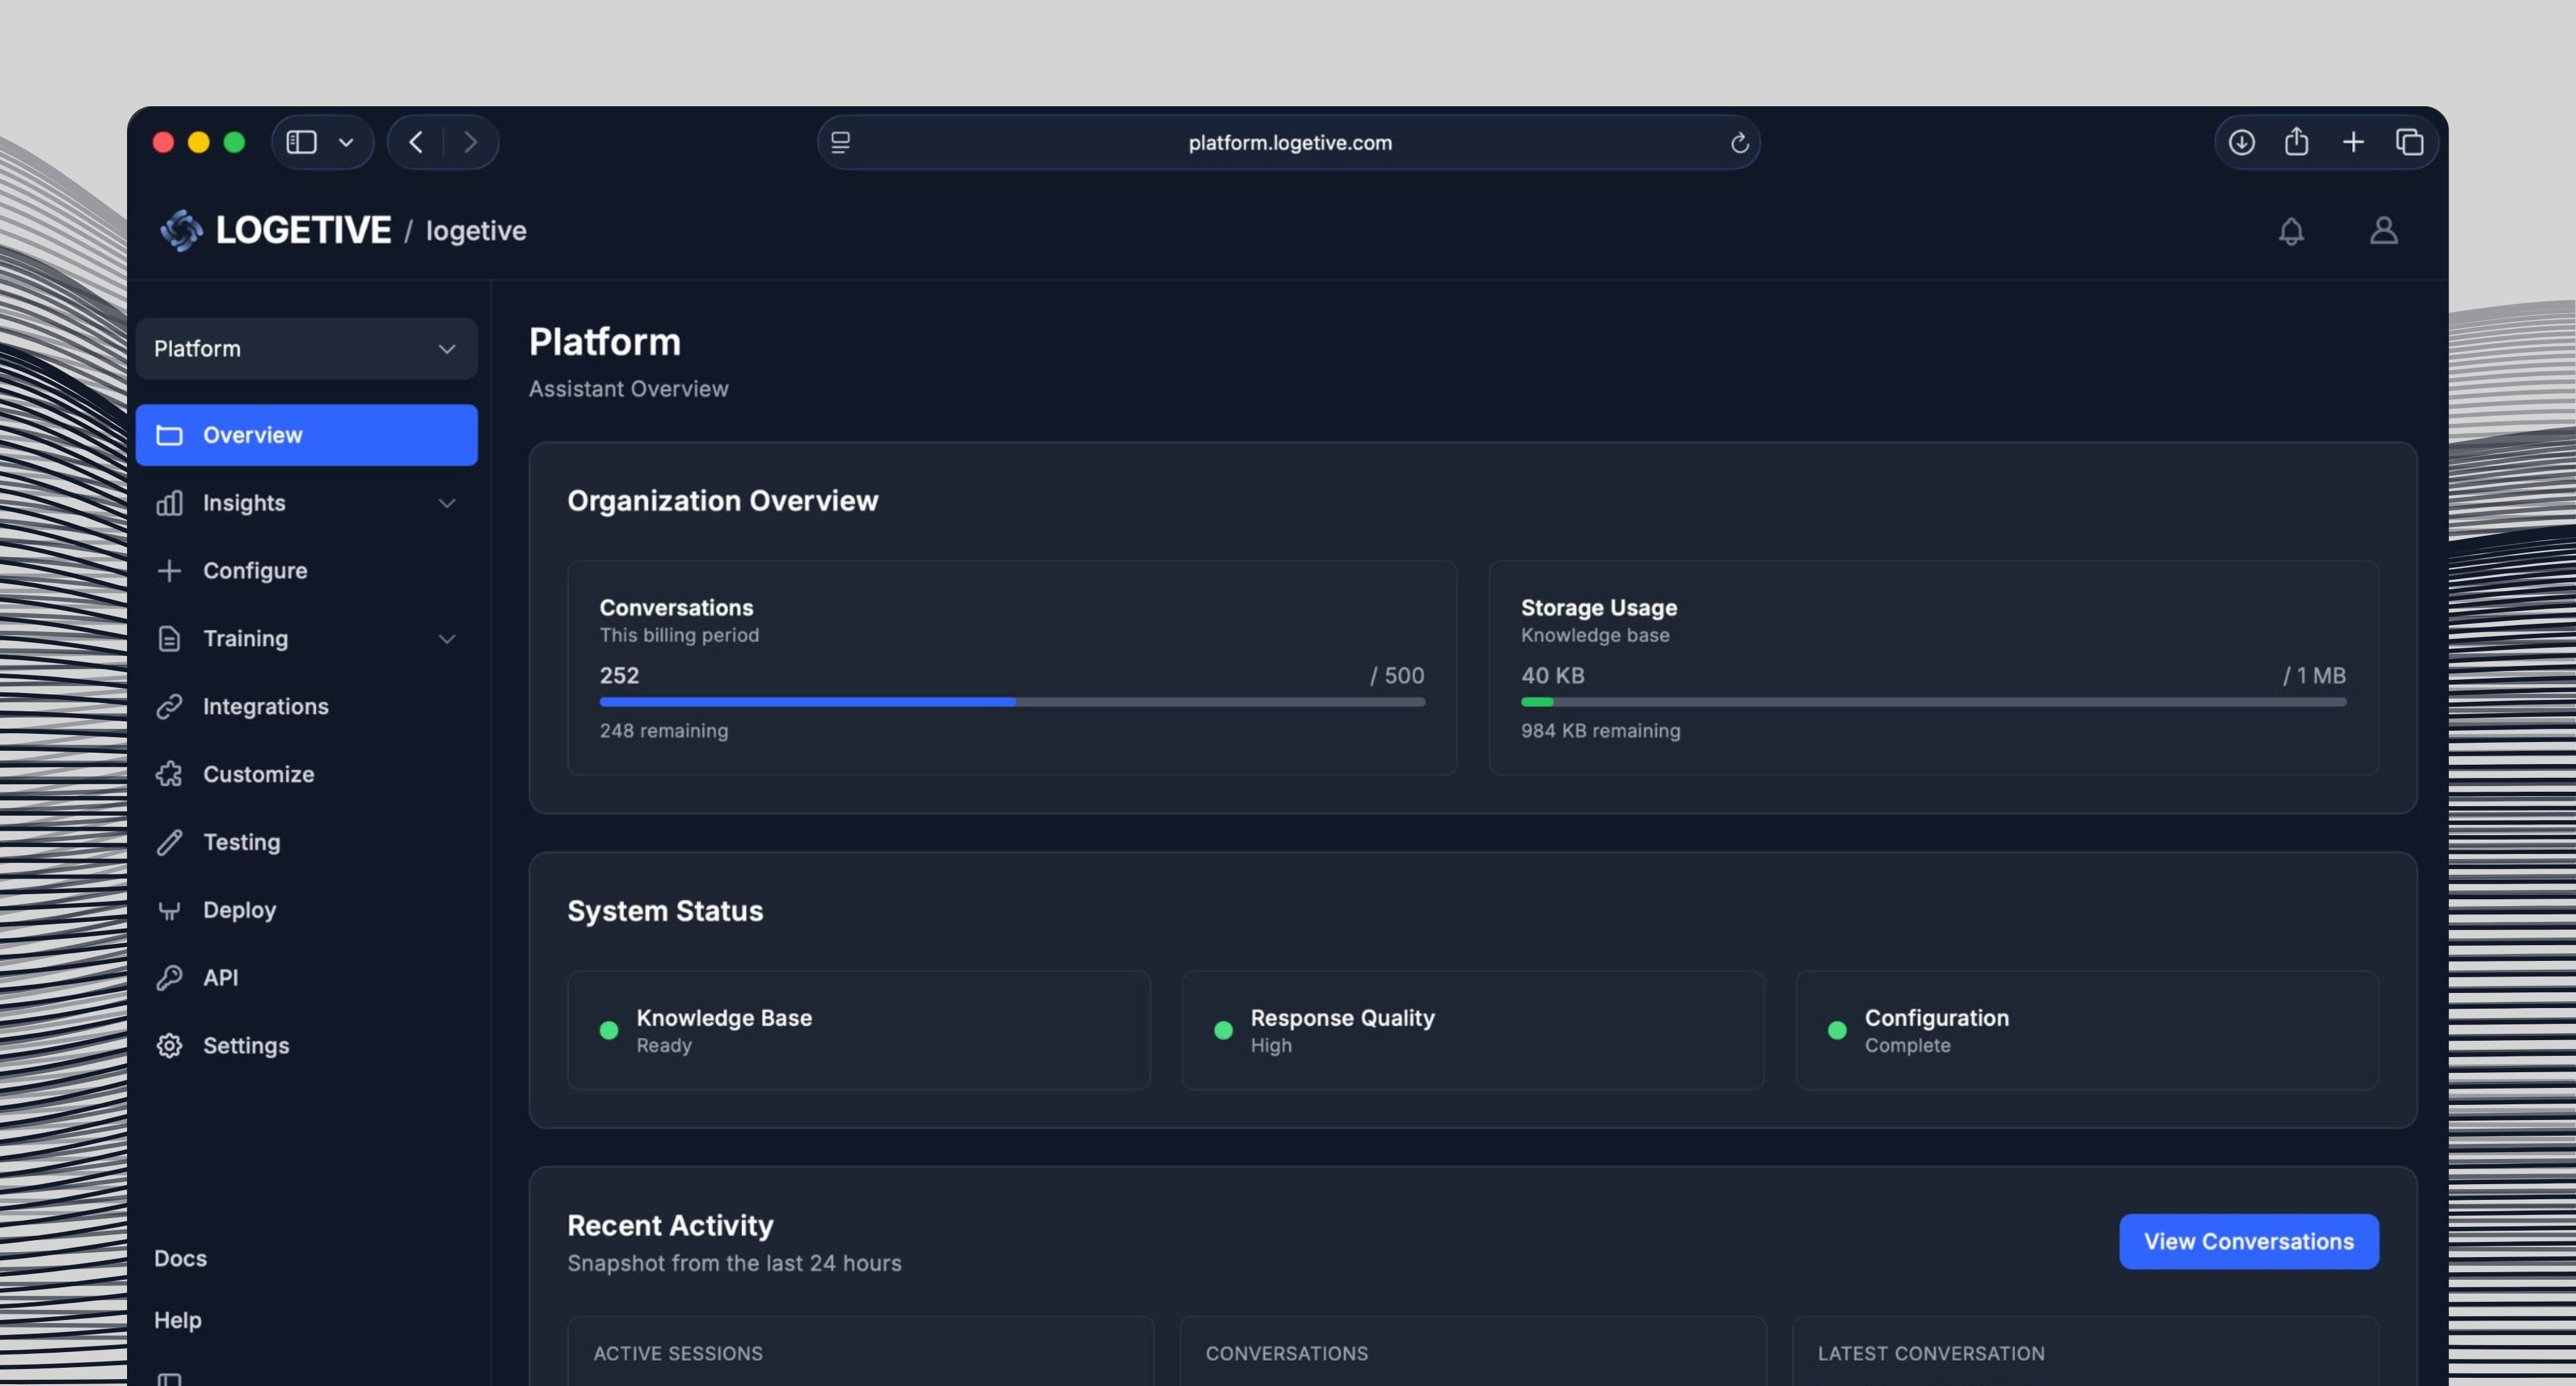This screenshot has width=2576, height=1386.
Task: Open the Settings sidebar item
Action: pyautogui.click(x=245, y=1046)
